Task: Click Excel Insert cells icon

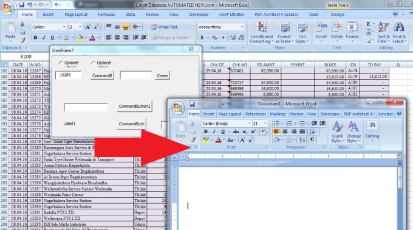Action: [321, 28]
